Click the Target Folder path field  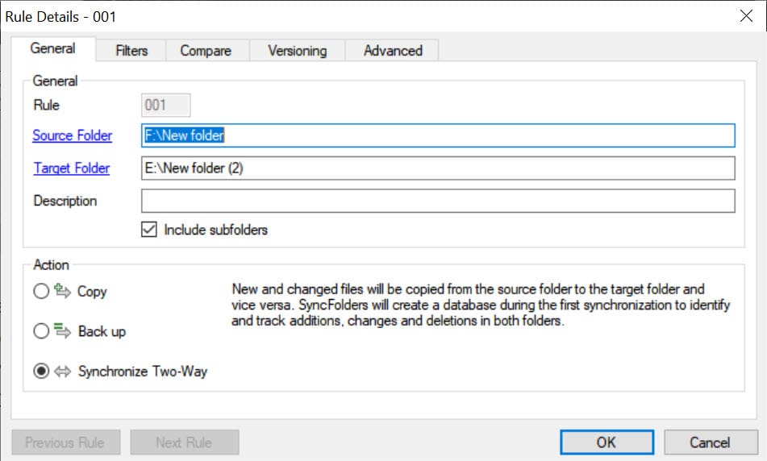point(438,168)
